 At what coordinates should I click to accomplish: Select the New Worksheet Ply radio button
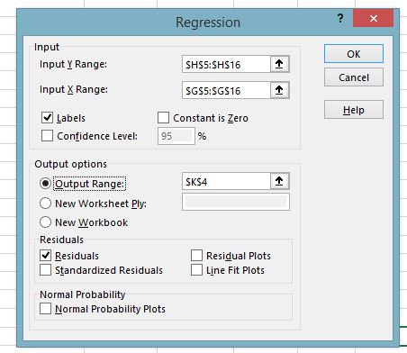45,204
